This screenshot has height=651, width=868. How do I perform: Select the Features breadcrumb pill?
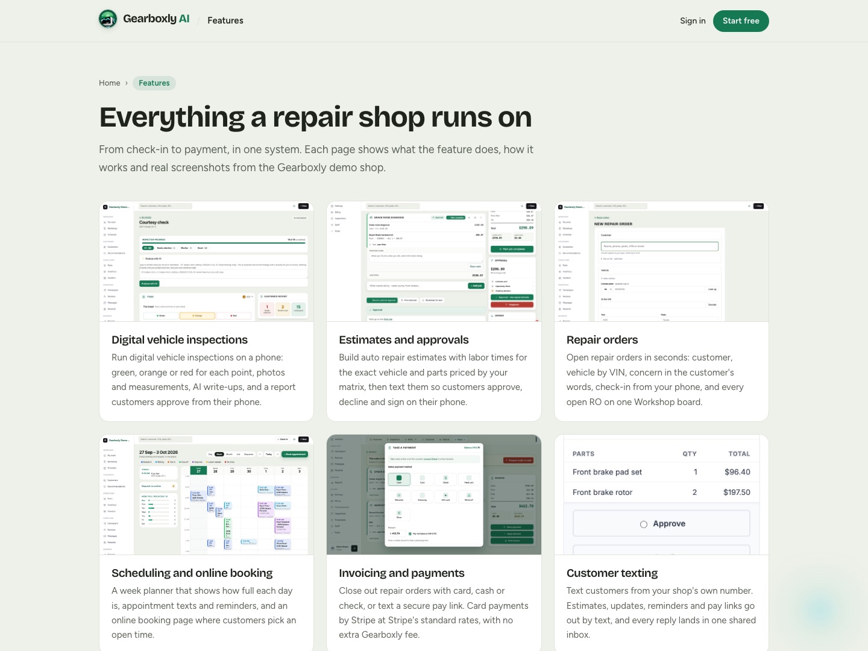pos(154,83)
